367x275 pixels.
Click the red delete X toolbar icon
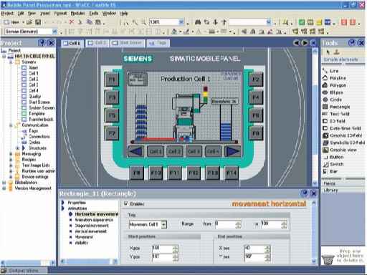[x=71, y=22]
